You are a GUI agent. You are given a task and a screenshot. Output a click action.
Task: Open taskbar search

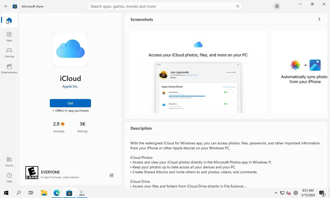[19, 193]
